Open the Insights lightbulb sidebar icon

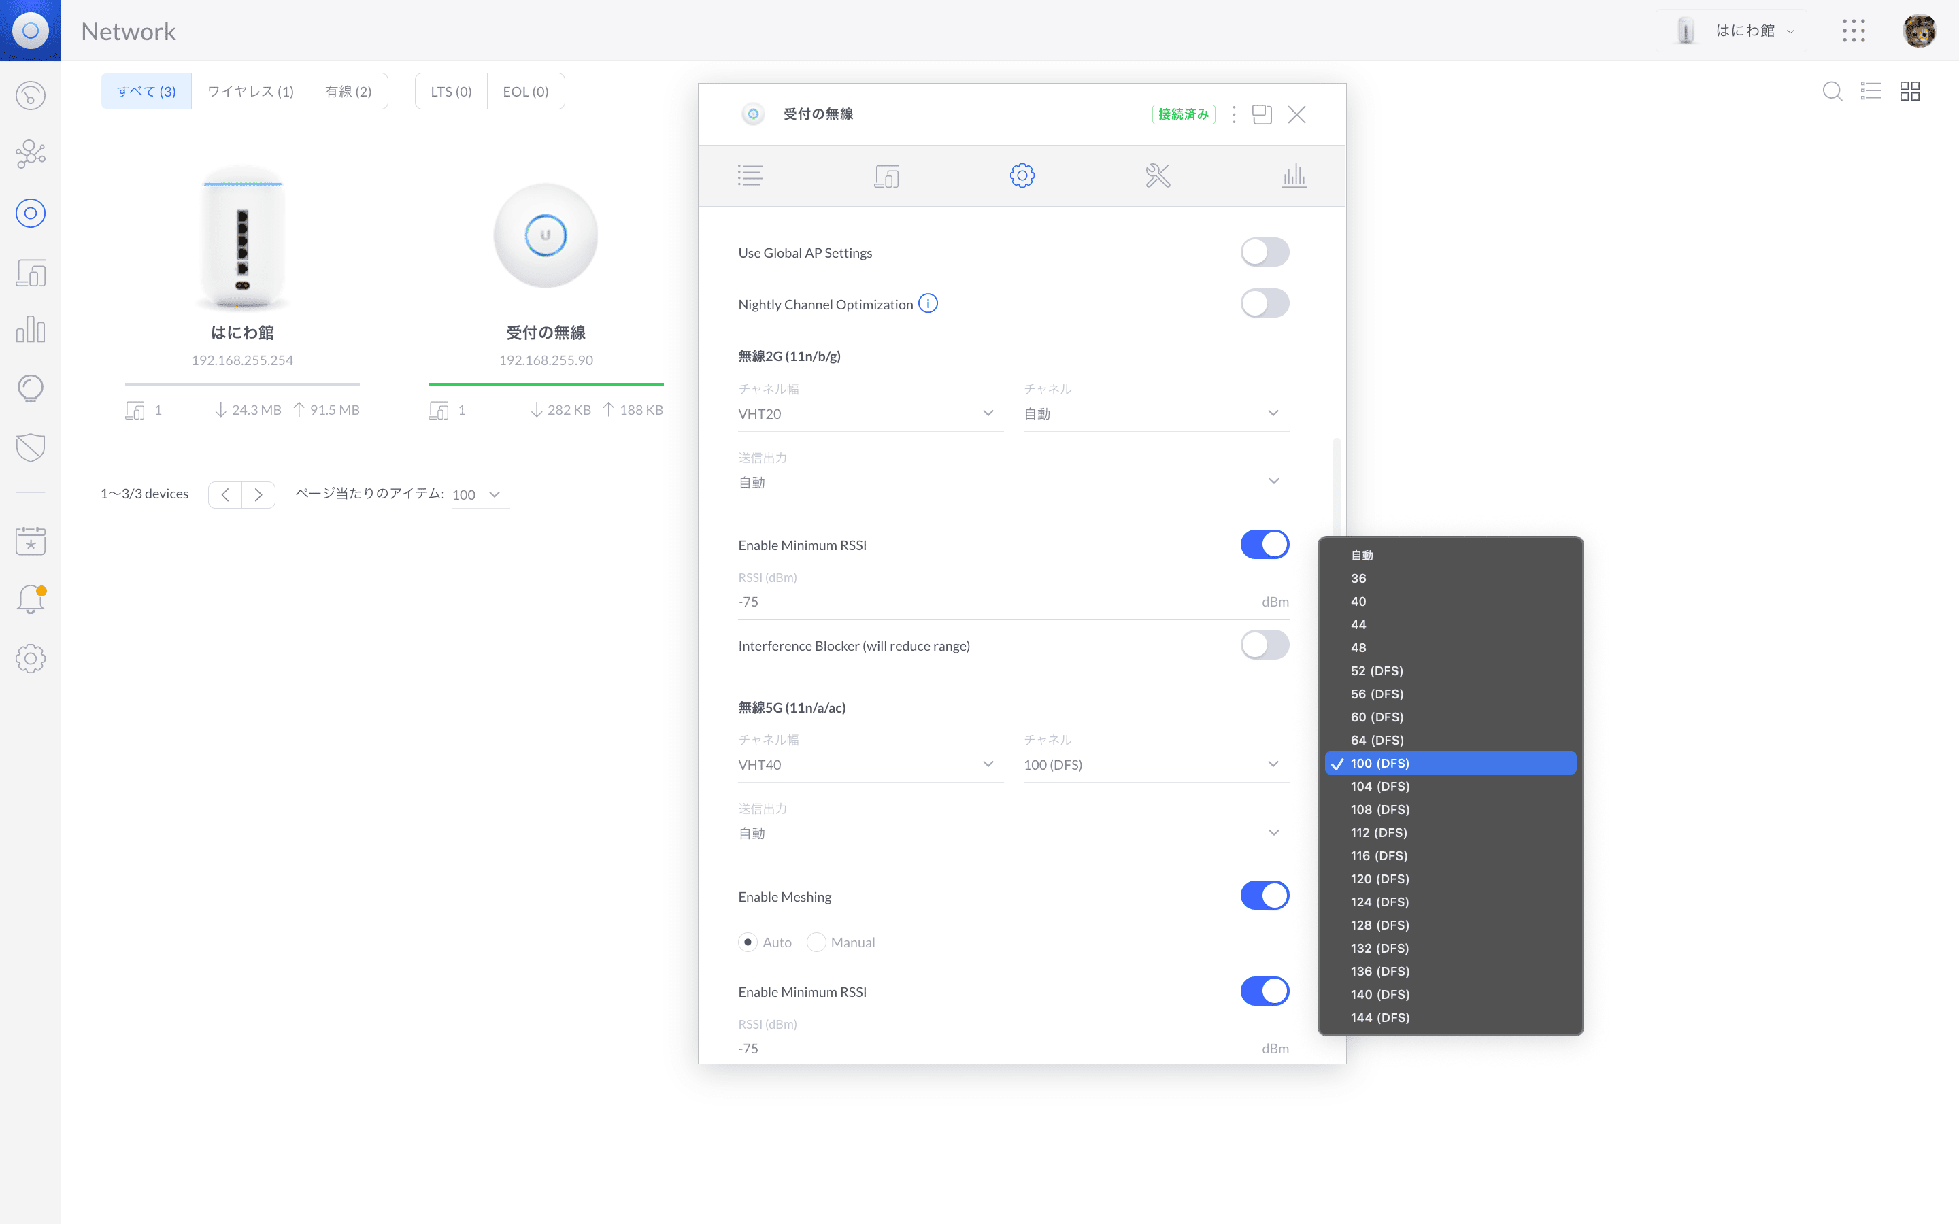(x=30, y=388)
